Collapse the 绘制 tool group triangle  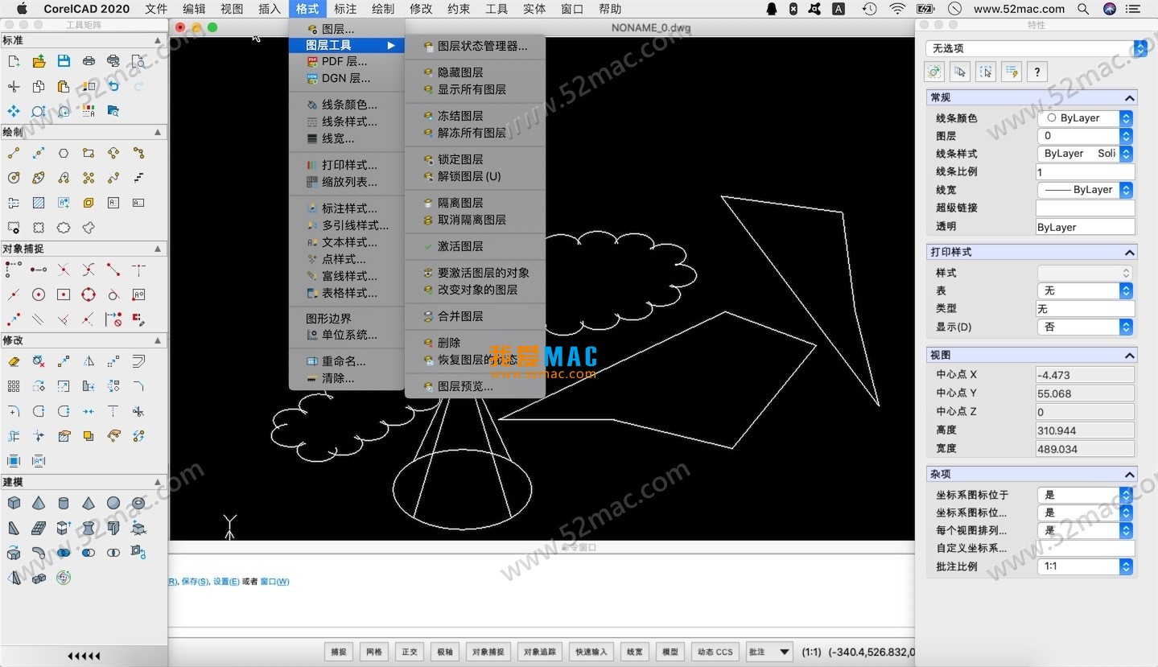point(158,132)
